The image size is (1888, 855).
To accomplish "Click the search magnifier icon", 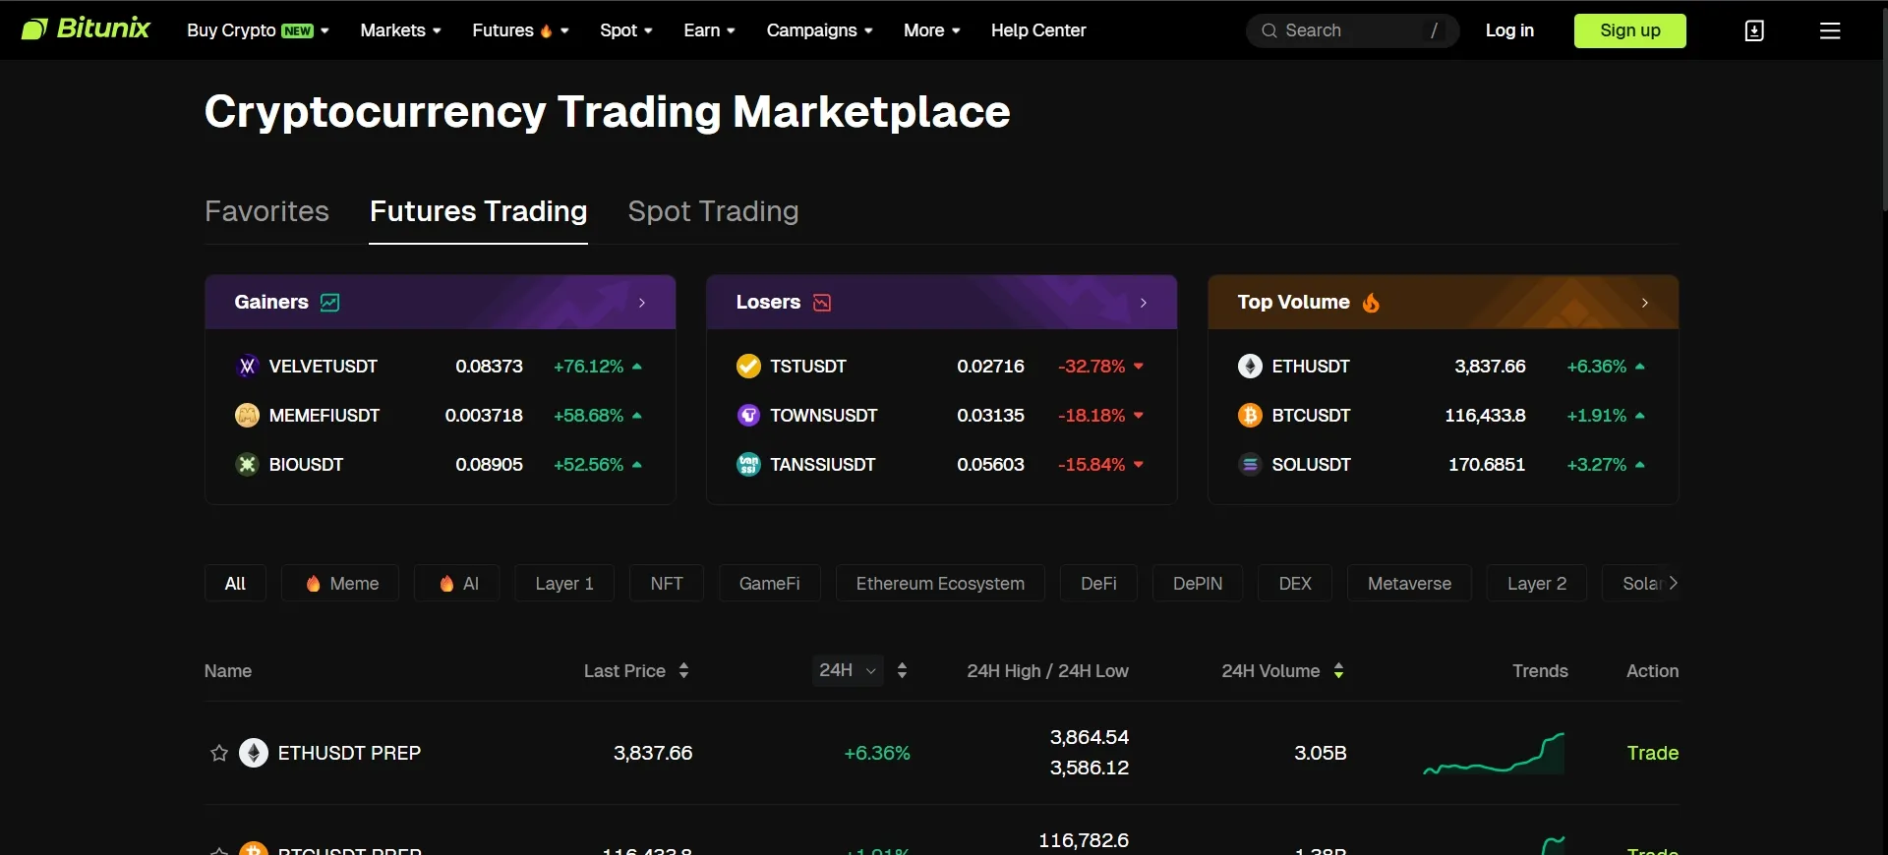I will pos(1268,30).
